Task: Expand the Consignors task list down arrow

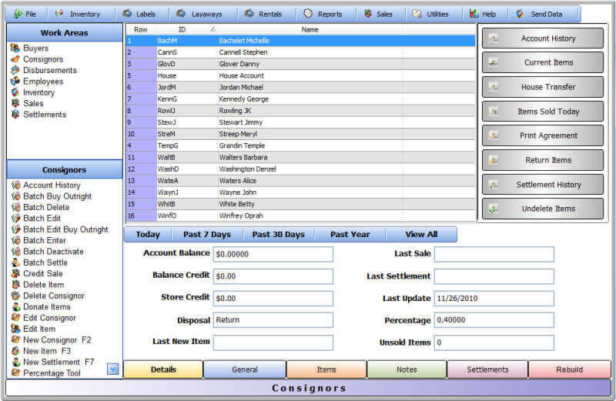Action: pos(112,369)
